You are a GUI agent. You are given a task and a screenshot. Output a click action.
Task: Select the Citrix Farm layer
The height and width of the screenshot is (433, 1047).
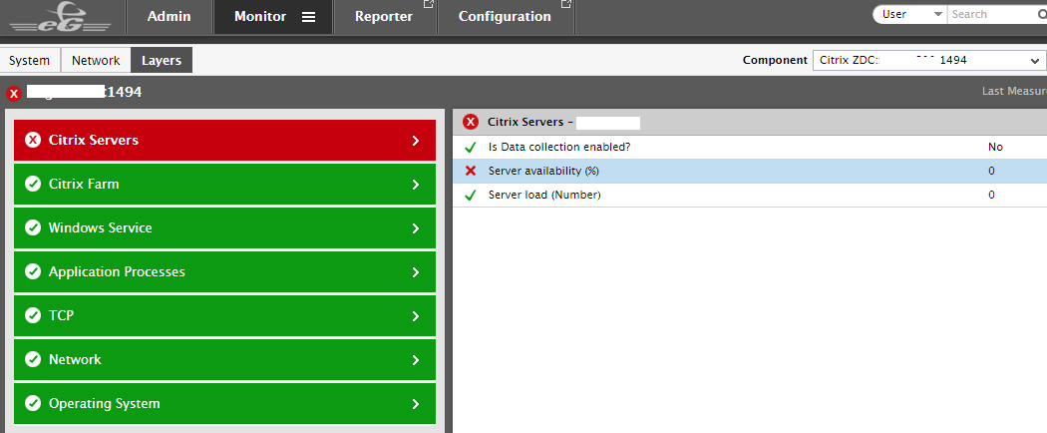[x=224, y=185]
